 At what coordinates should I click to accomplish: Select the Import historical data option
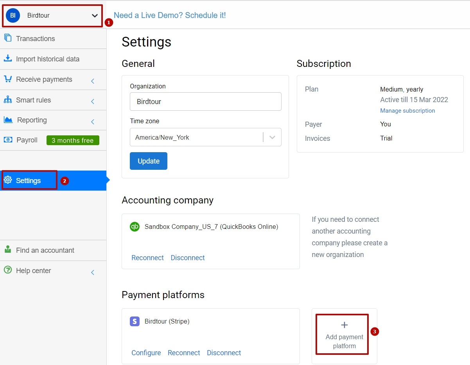click(48, 59)
